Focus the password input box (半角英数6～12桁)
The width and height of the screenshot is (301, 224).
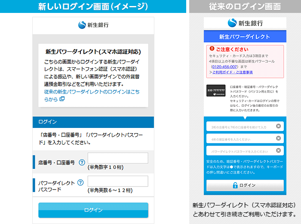[118, 181]
